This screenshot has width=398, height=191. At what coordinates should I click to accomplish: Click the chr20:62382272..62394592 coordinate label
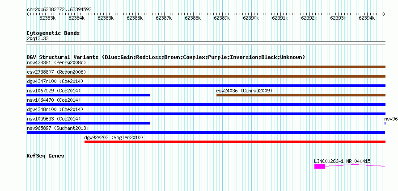[59, 10]
